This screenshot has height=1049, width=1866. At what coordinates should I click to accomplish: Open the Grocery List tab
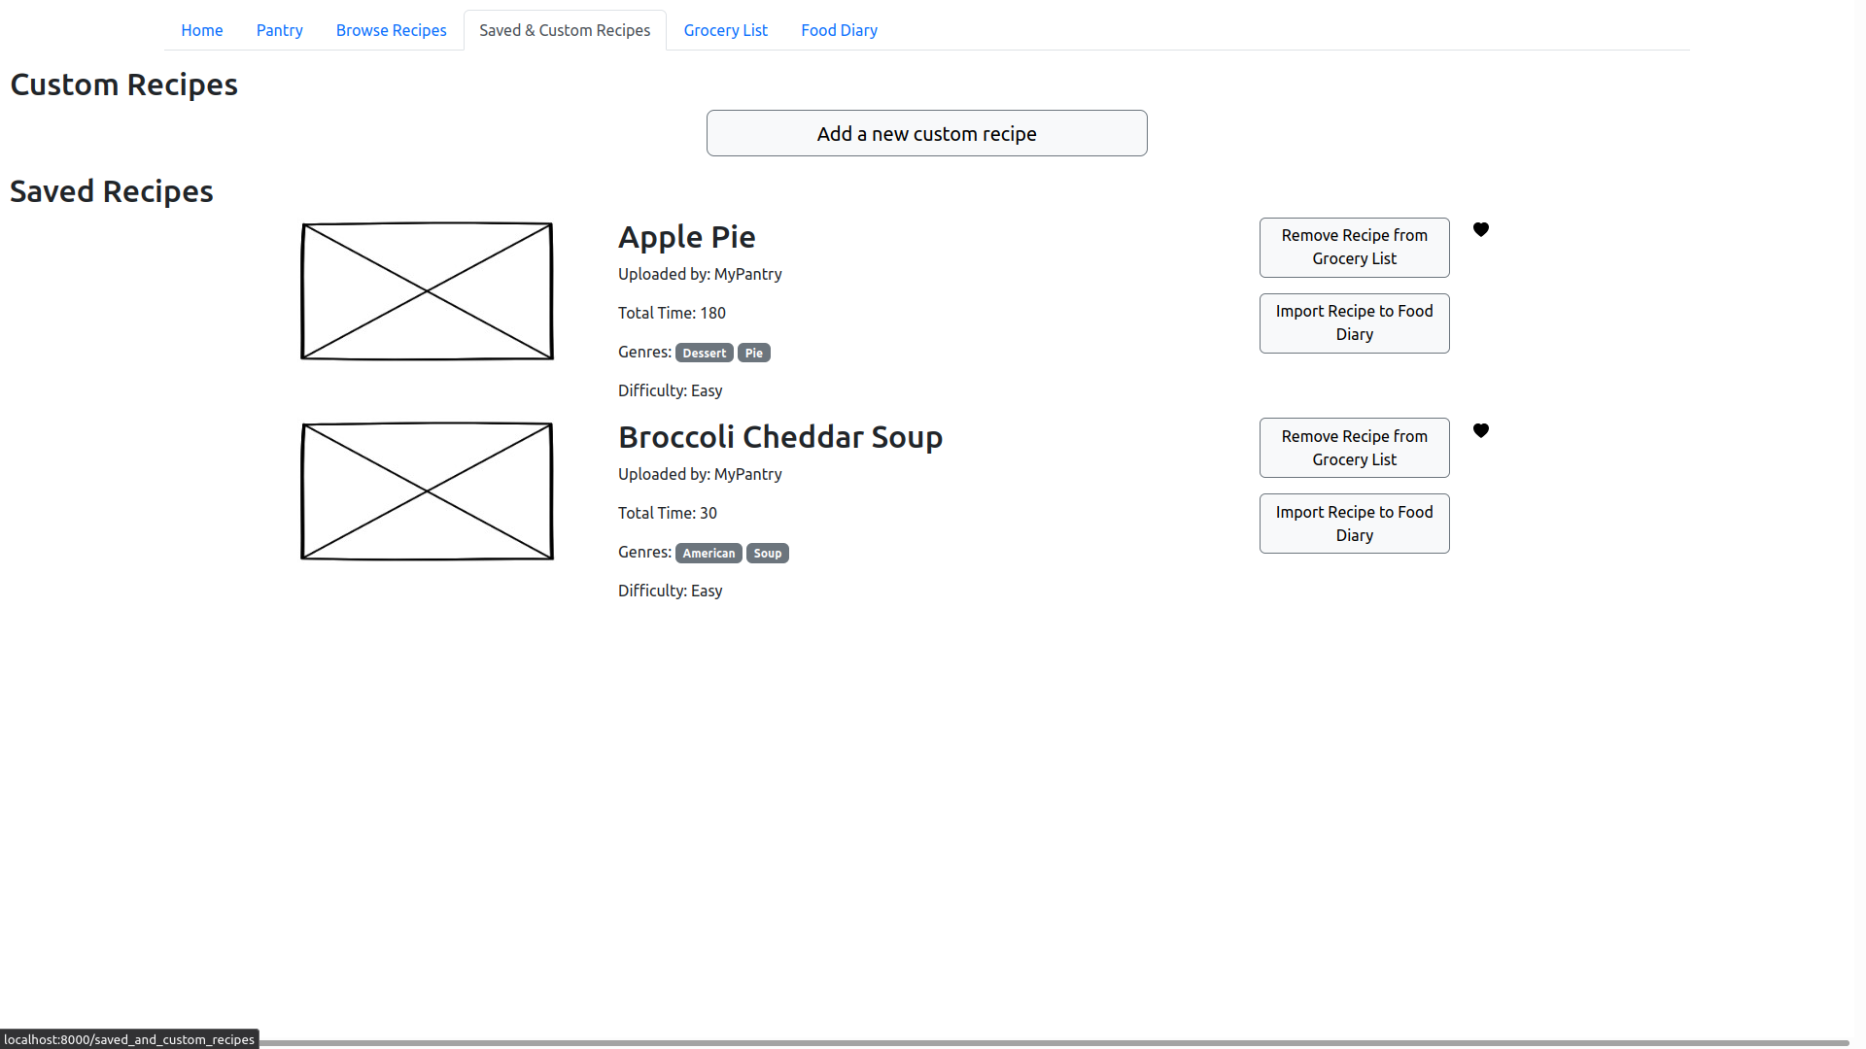click(725, 30)
